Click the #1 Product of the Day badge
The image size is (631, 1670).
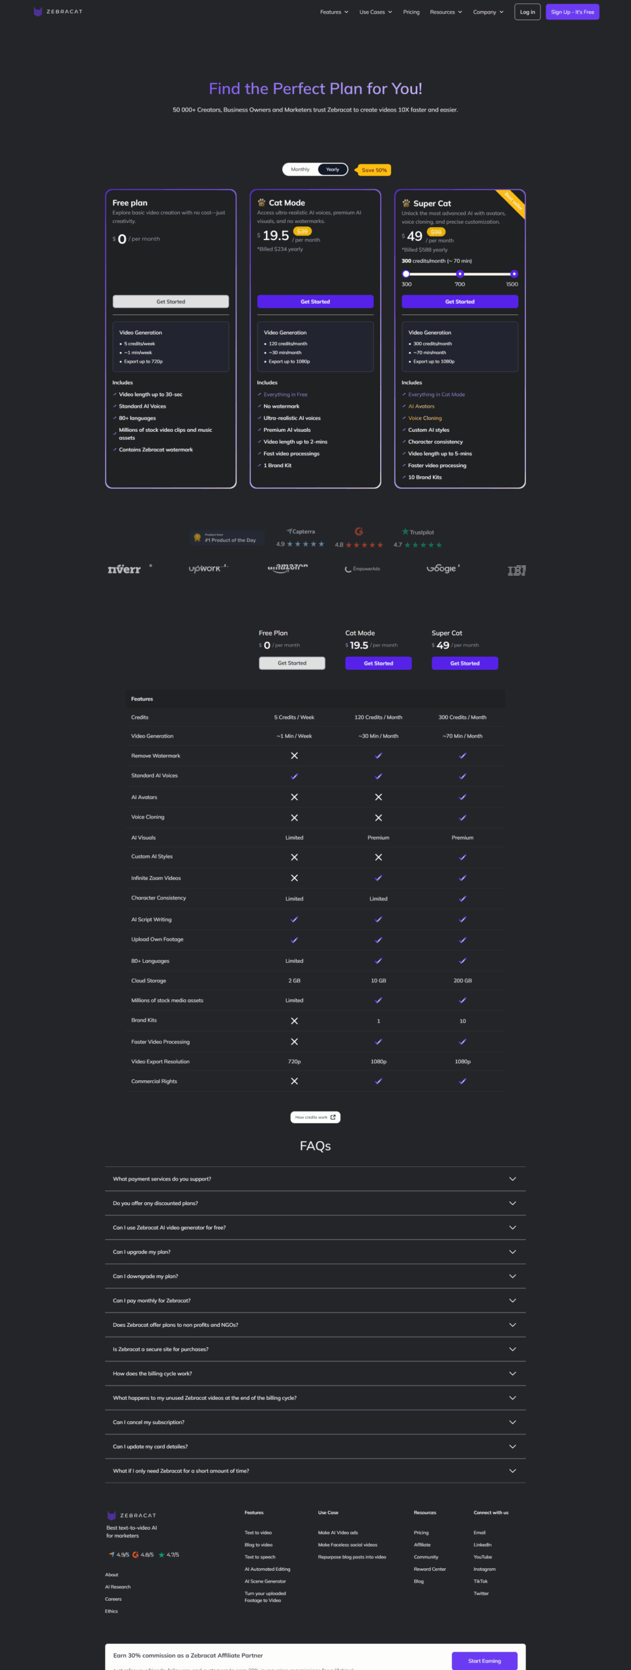(224, 538)
